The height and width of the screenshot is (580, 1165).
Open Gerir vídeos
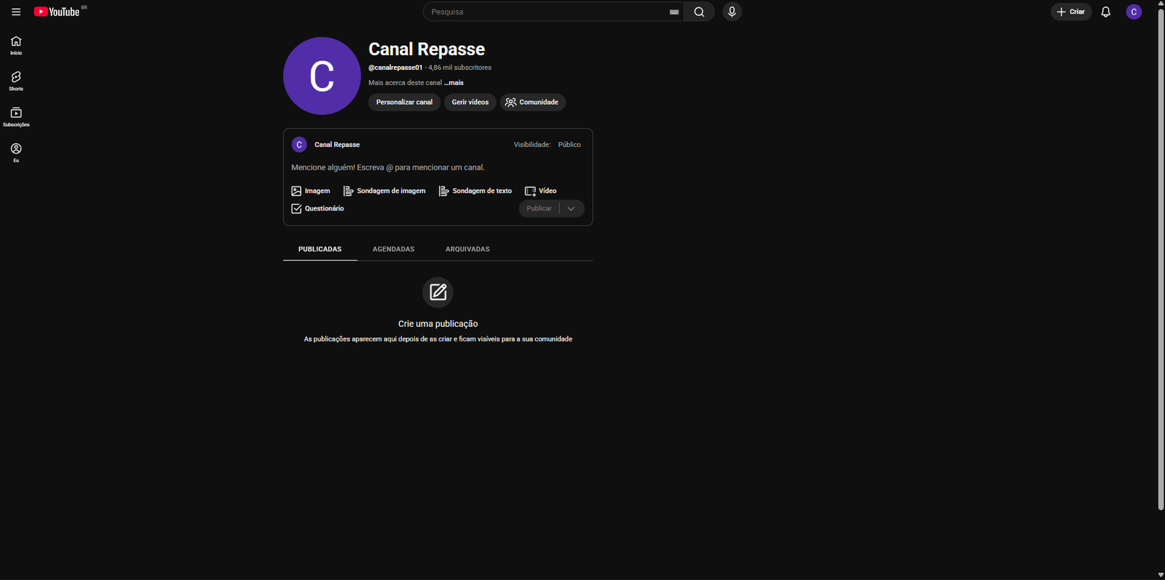tap(470, 103)
